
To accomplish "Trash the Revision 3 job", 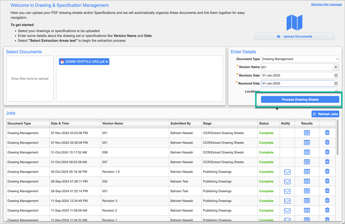I will tap(327, 200).
